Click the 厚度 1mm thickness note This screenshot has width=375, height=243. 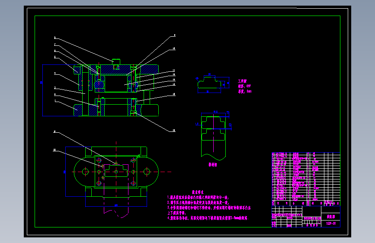tap(245, 91)
